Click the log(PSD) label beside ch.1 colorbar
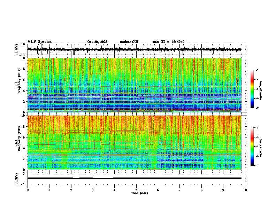This screenshot has width=276, height=213. click(x=261, y=91)
